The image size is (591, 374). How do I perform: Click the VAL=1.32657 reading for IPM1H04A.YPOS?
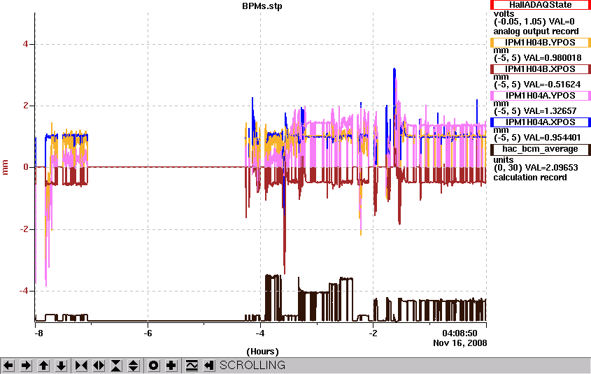(x=550, y=111)
